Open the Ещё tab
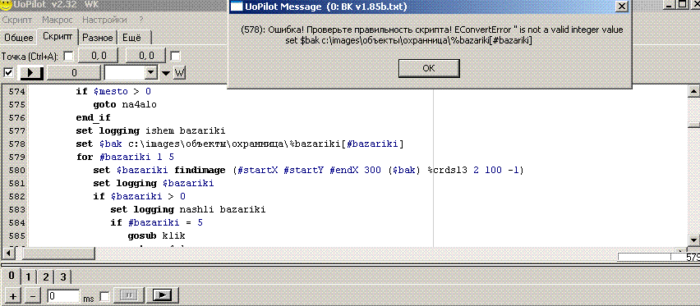This screenshot has height=306, width=700. [x=131, y=38]
